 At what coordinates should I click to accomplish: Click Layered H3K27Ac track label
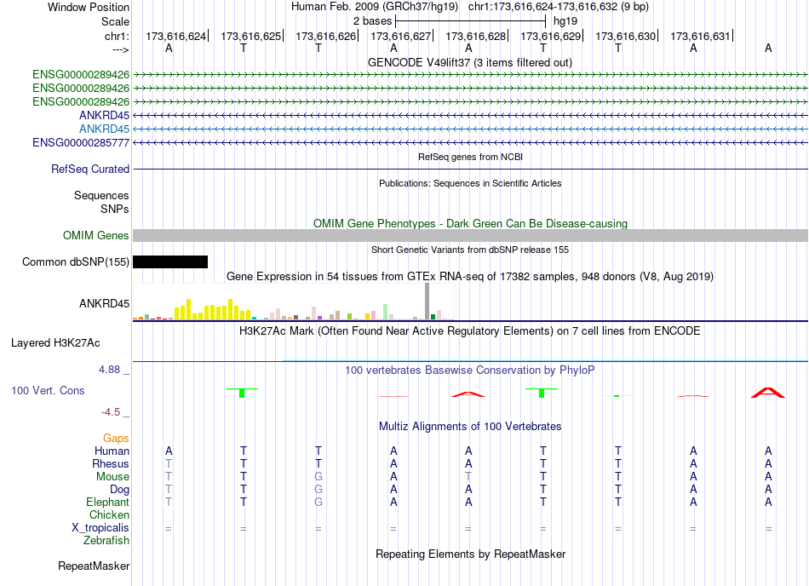55,343
